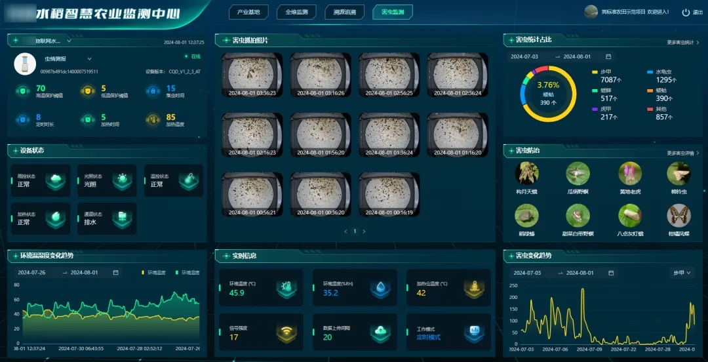
Task: Click the 温控状态 thermometer icon
Action: click(188, 181)
